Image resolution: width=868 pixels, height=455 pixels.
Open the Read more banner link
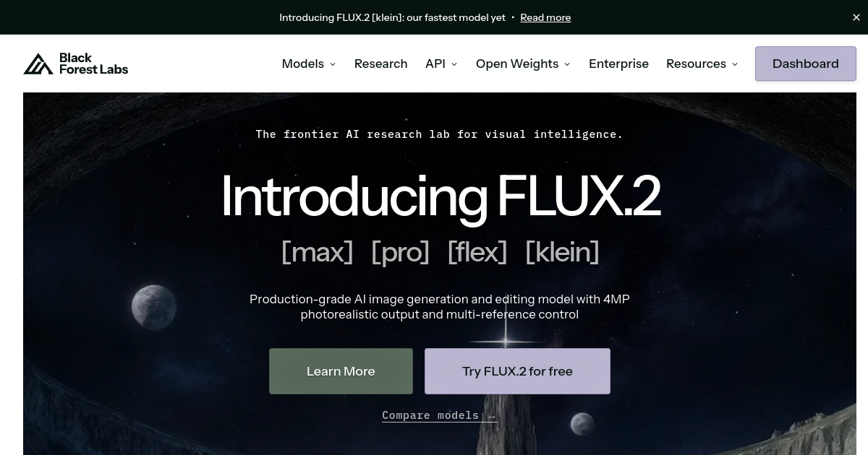coord(545,17)
